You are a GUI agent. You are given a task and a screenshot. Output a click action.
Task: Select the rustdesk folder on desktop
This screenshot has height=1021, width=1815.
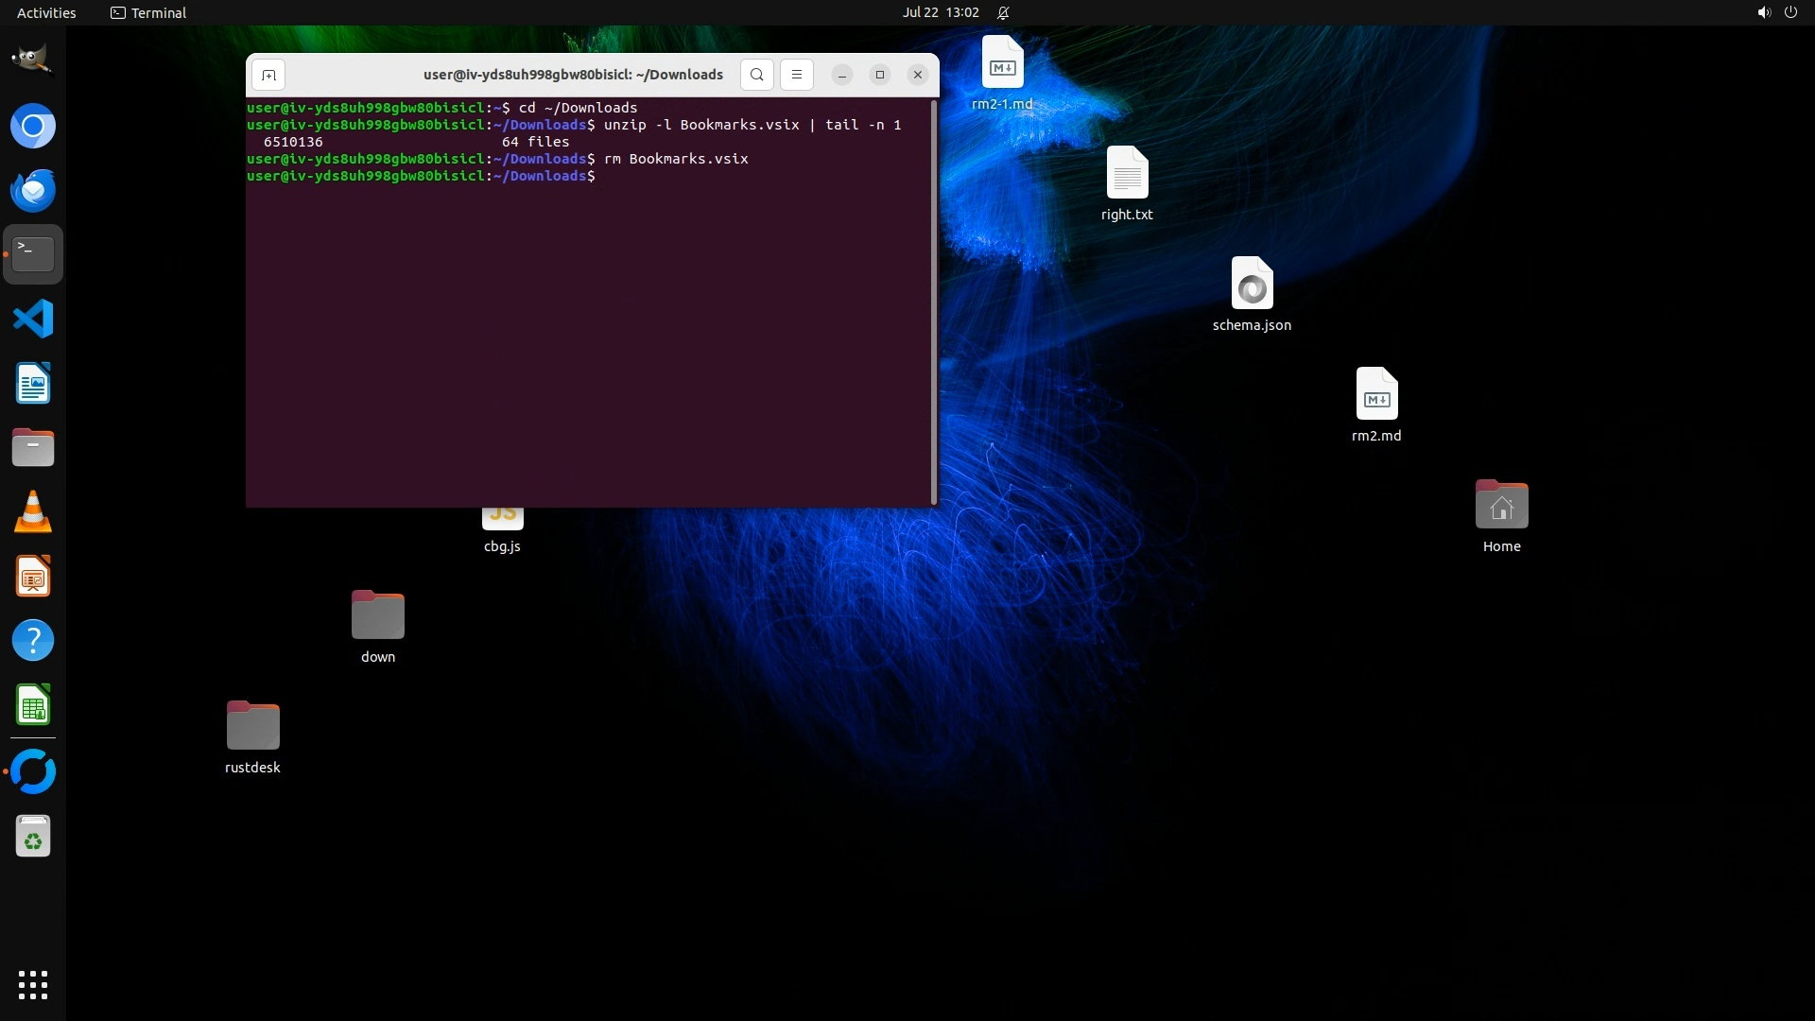point(252,726)
